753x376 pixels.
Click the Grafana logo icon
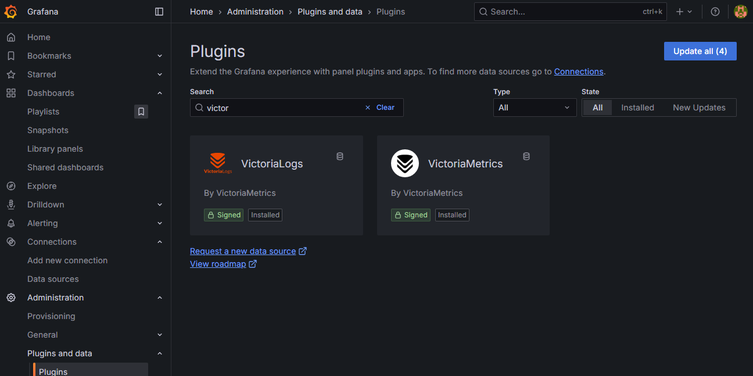point(10,12)
